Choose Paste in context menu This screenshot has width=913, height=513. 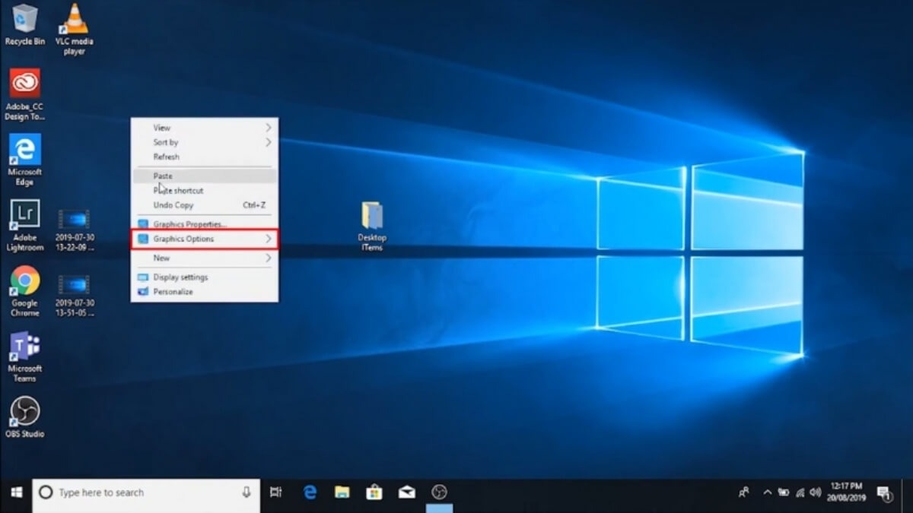205,176
